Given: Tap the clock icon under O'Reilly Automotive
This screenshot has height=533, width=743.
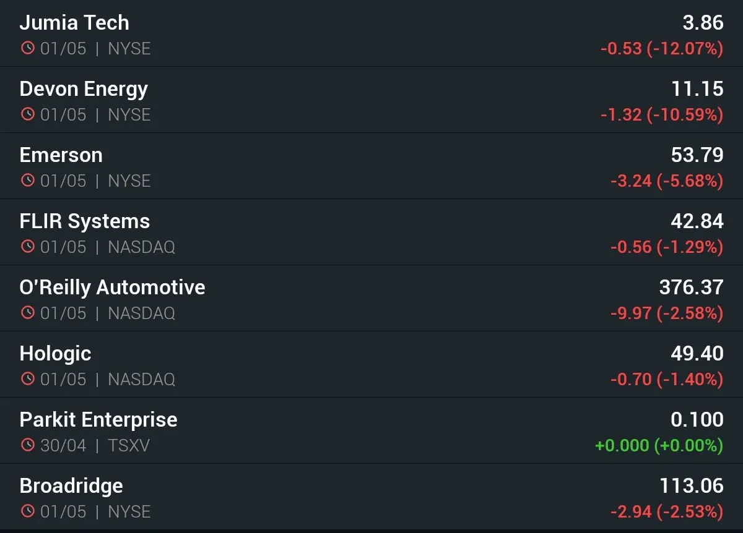Looking at the screenshot, I should tap(28, 313).
